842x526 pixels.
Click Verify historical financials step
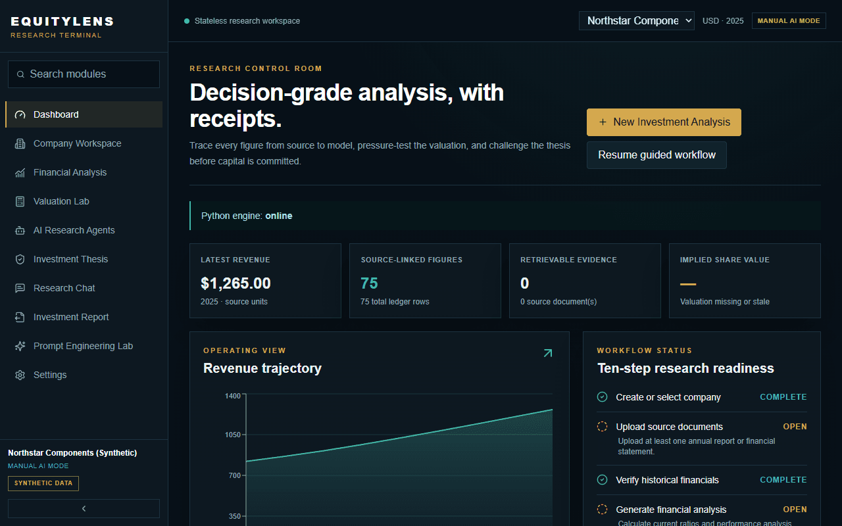pos(702,480)
